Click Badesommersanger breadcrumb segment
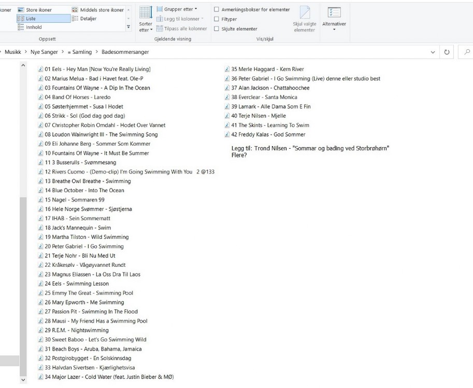The height and width of the screenshot is (388, 473). 125,52
